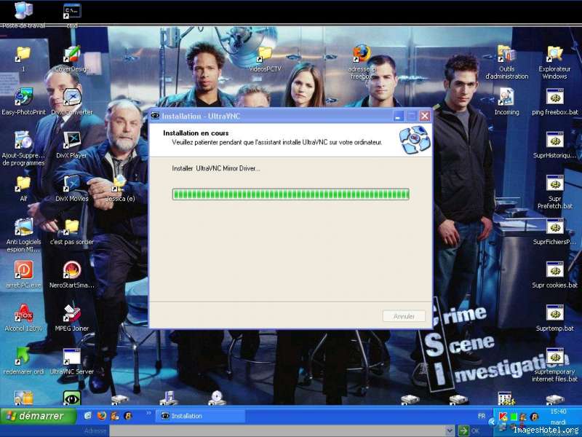This screenshot has width=582, height=437.
Task: Open the clock showing 15:40
Action: (558, 412)
